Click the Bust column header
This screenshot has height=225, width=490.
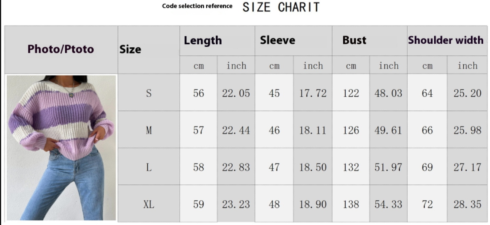point(354,40)
